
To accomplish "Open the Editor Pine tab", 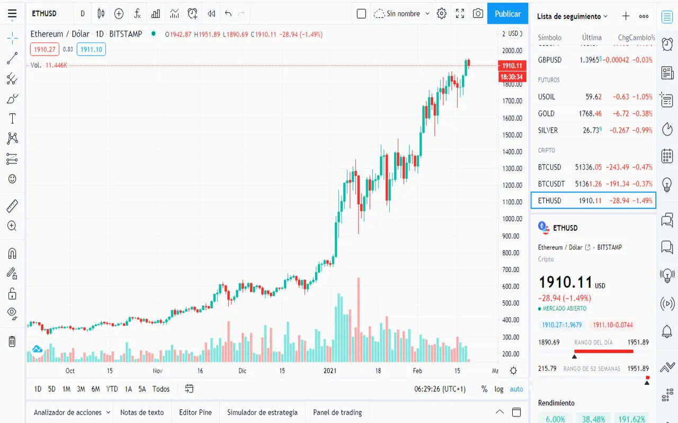I will click(195, 412).
